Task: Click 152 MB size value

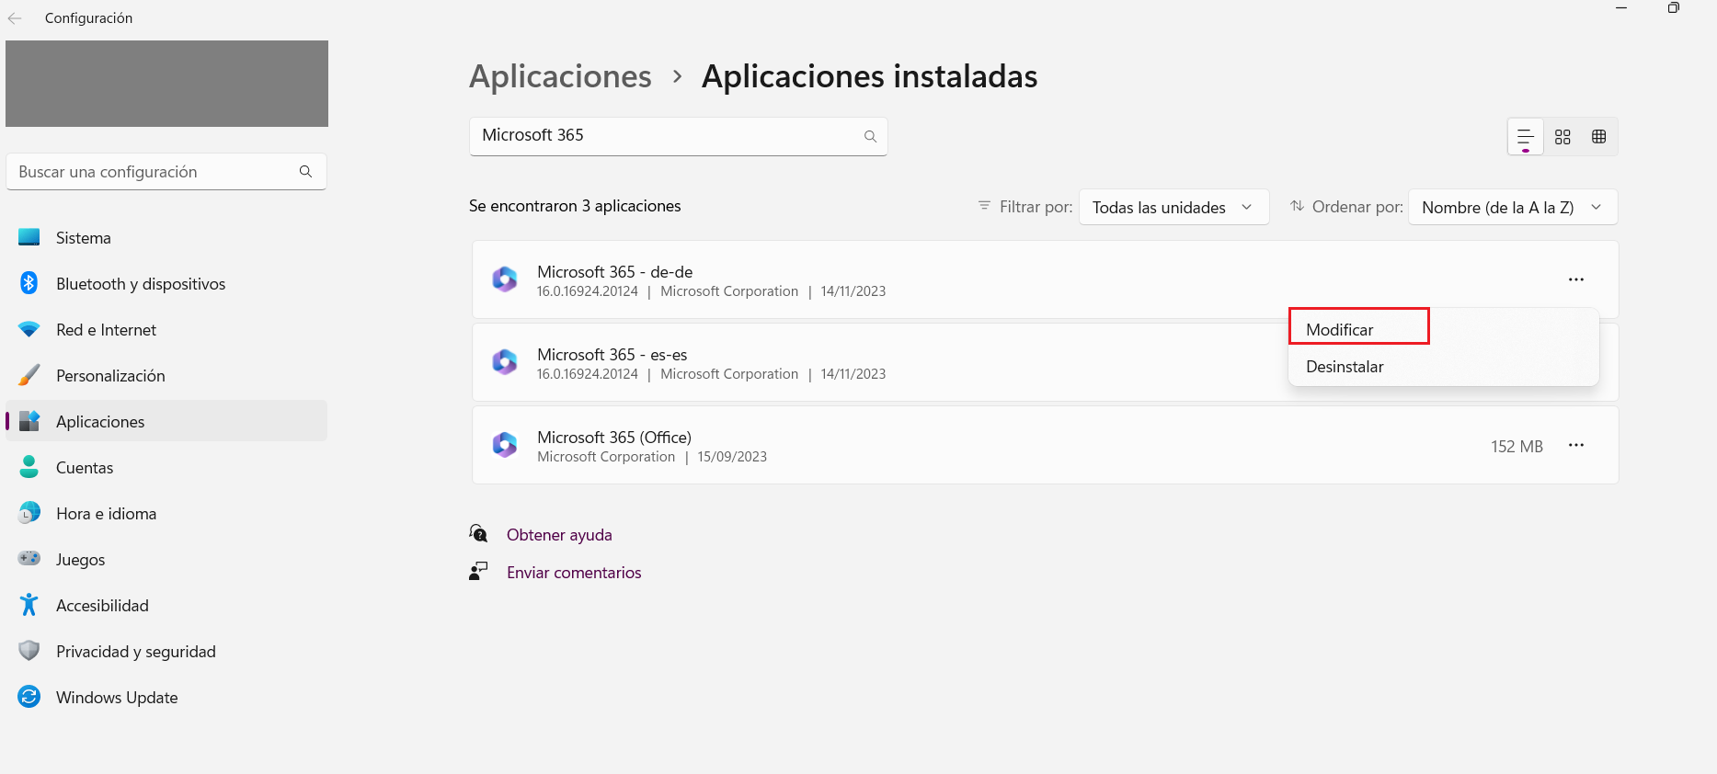Action: tap(1517, 446)
